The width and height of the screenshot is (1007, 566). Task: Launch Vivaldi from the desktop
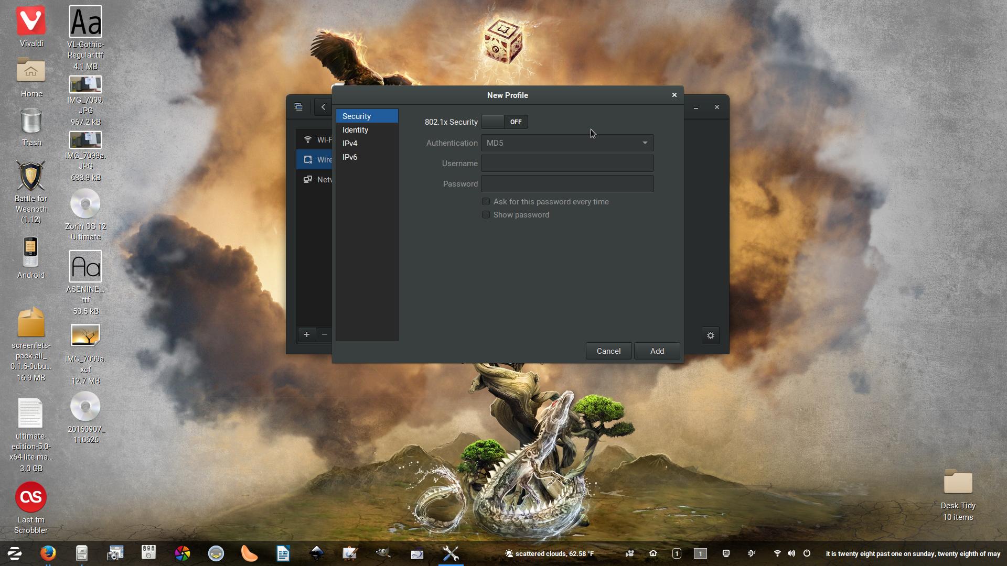(31, 21)
